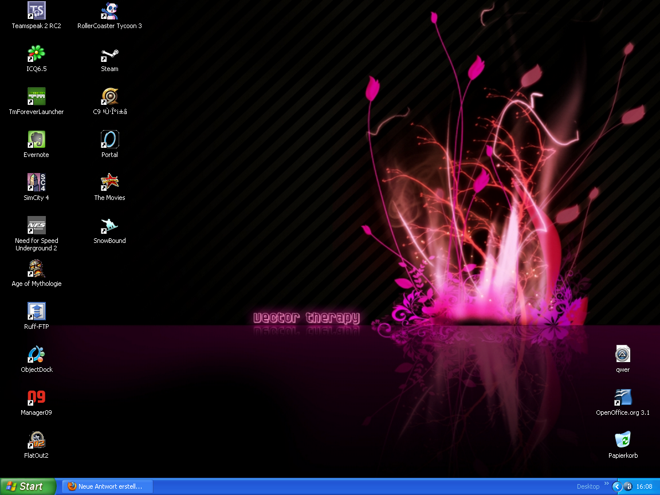Click the FlatOut2 game icon
This screenshot has height=495, width=660.
(36, 441)
